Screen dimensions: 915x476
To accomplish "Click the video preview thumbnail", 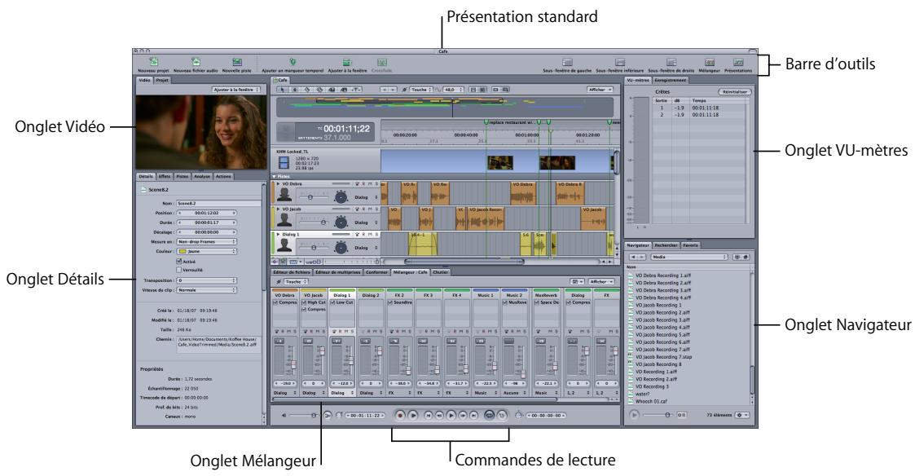I will (200, 132).
